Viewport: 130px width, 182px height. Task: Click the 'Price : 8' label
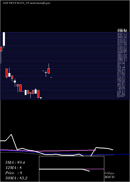pos(14,173)
